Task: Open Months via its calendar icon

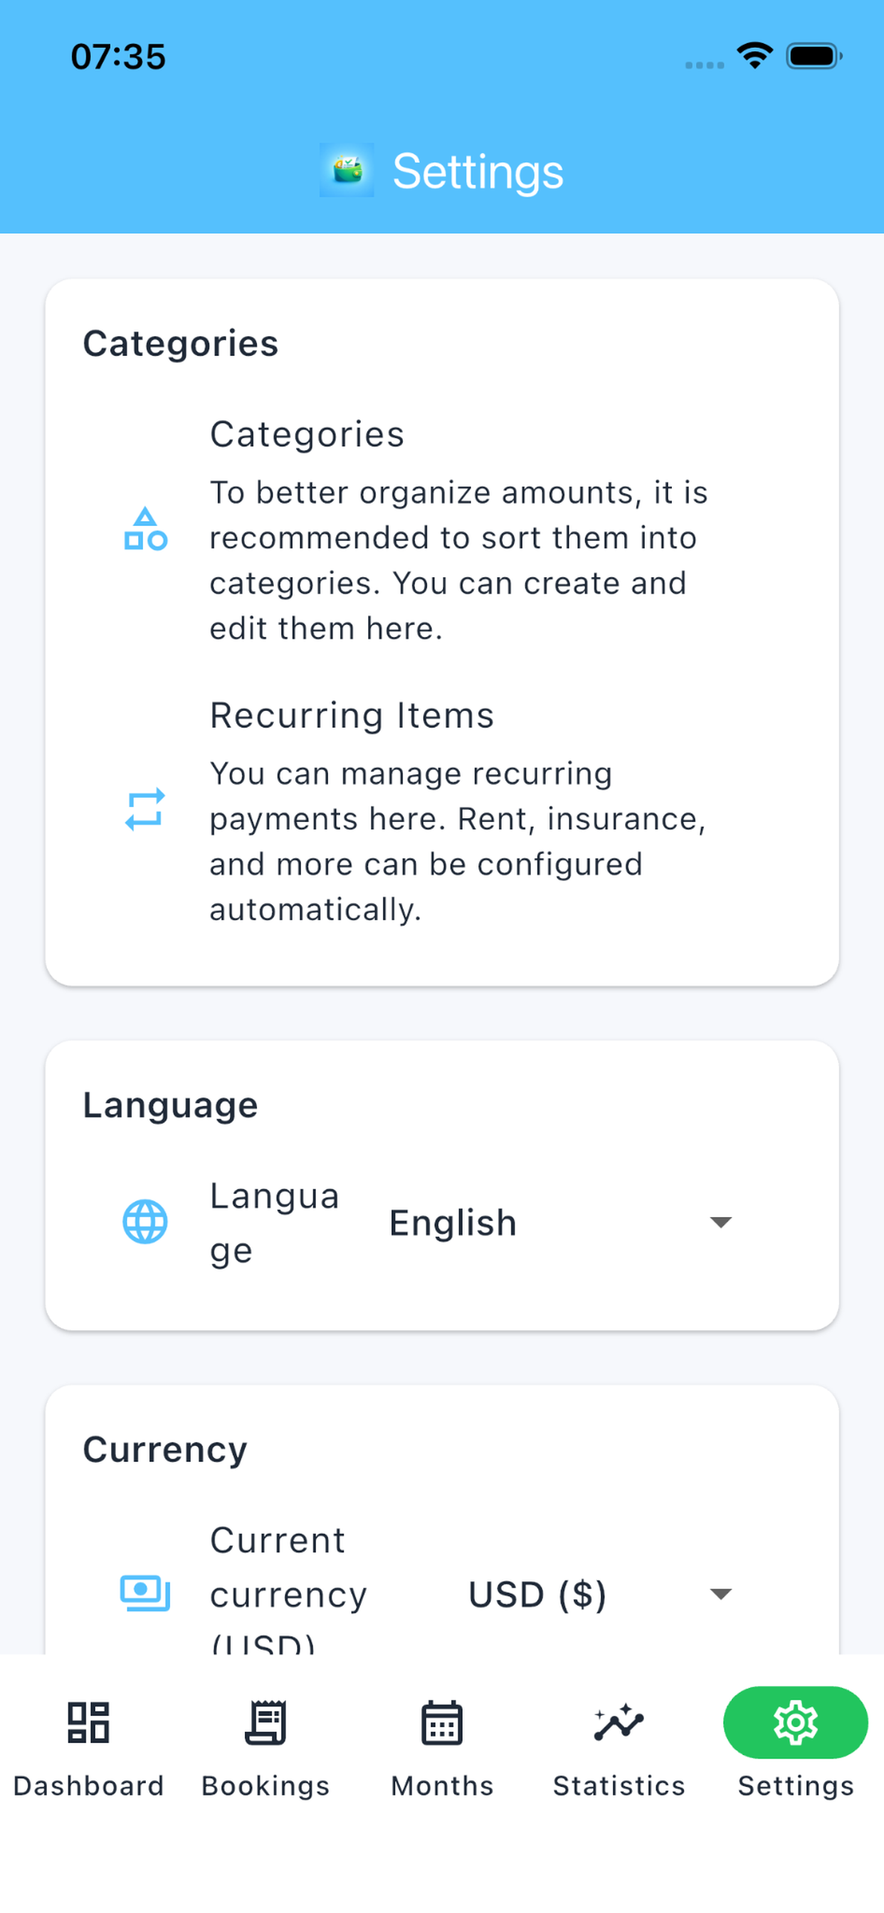Action: [442, 1722]
